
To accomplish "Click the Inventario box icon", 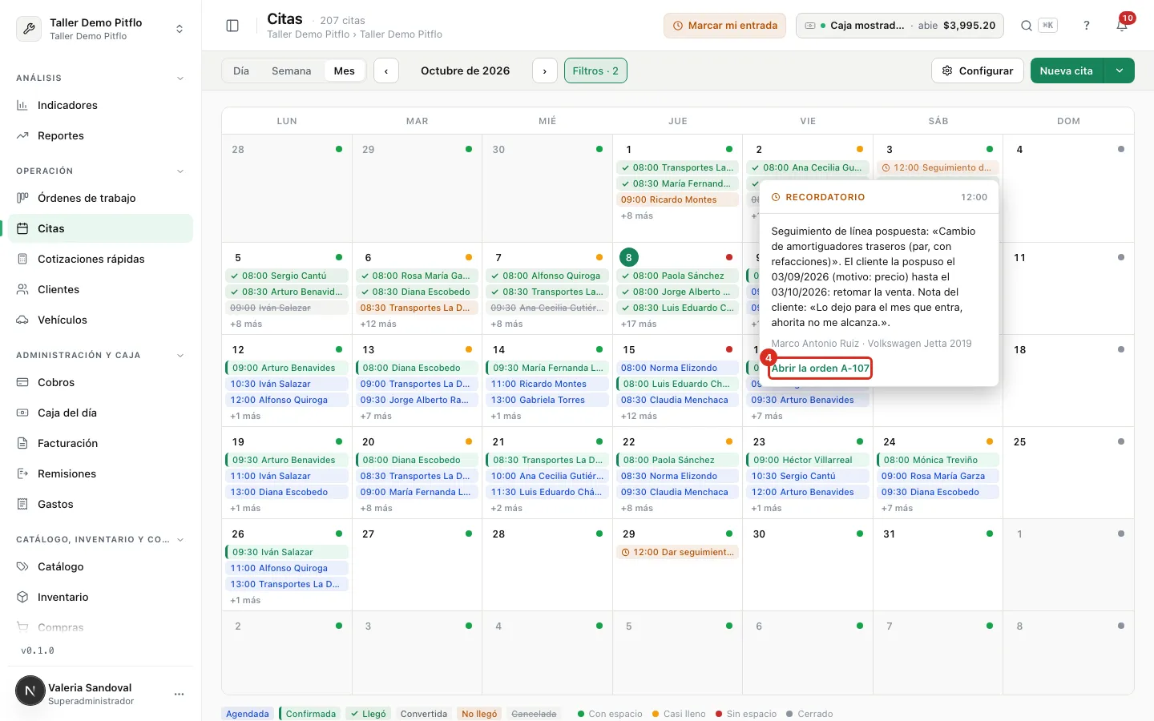I will 22,597.
